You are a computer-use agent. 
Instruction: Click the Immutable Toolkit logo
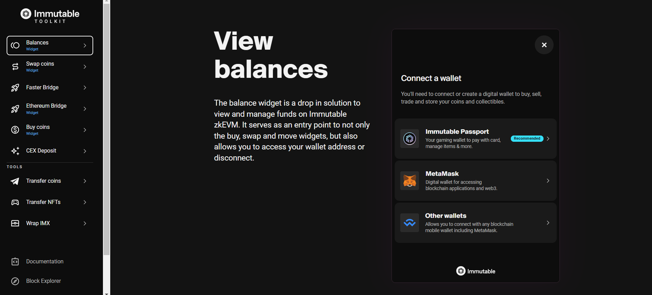[x=50, y=16]
